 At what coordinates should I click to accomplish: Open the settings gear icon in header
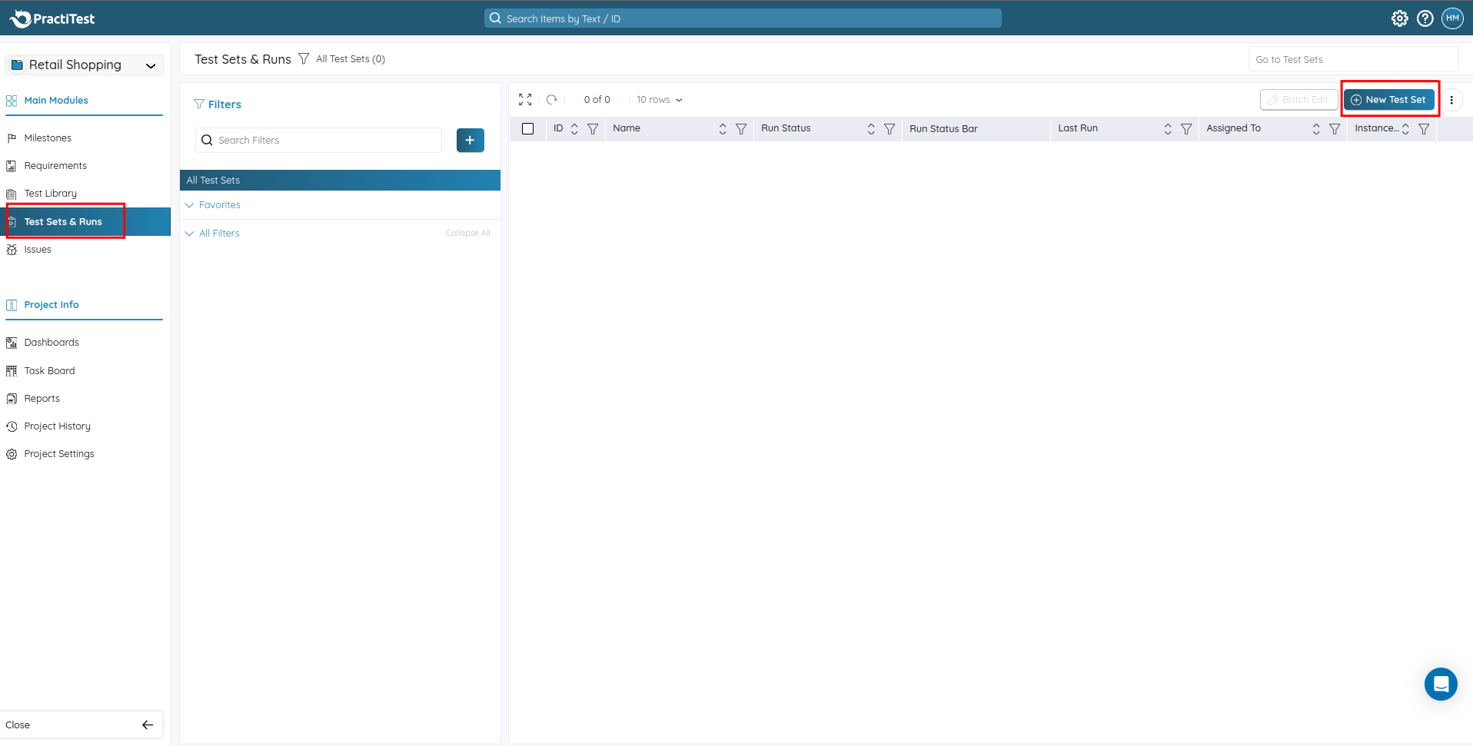tap(1399, 18)
